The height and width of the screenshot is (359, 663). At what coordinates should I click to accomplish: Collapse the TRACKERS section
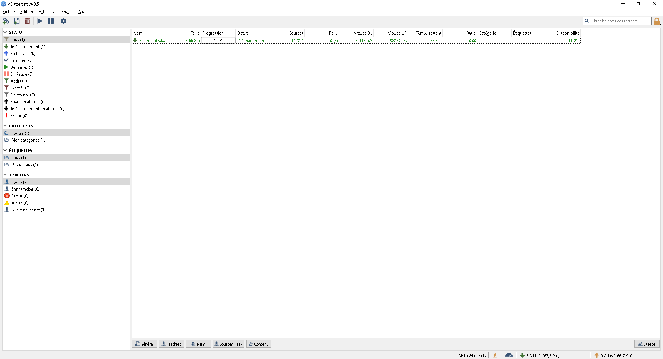click(x=5, y=175)
